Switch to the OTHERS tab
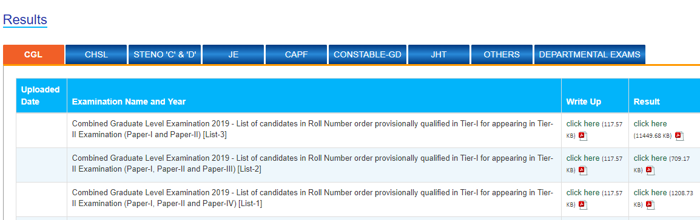700x220 pixels. (502, 54)
